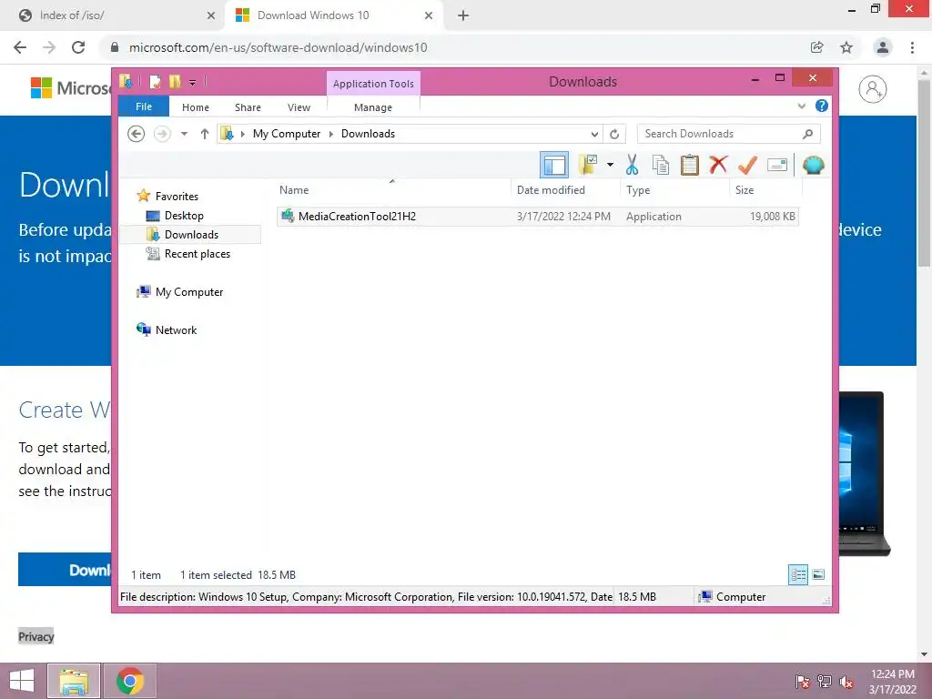932x699 pixels.
Task: Go up one folder level
Action: point(205,134)
